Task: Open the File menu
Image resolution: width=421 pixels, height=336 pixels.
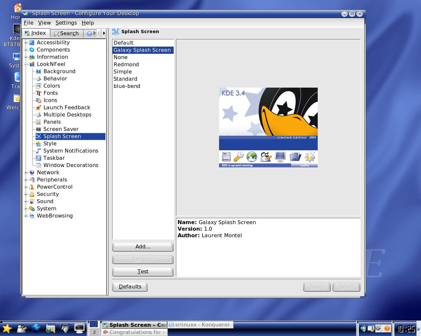Action: (29, 23)
